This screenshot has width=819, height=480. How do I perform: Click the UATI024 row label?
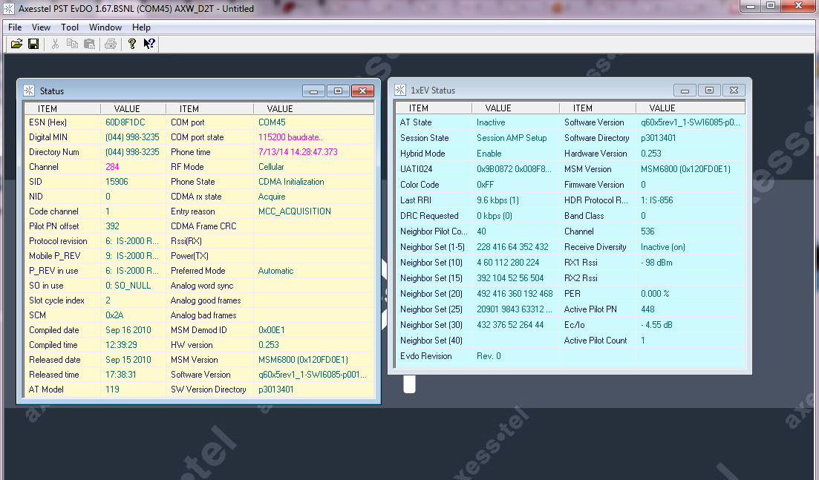[417, 169]
